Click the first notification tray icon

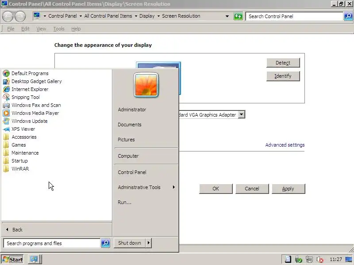(288, 260)
